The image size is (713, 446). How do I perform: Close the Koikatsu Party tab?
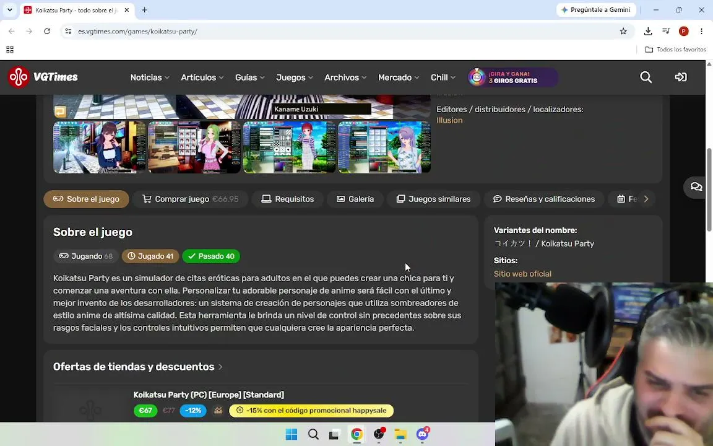tap(126, 10)
